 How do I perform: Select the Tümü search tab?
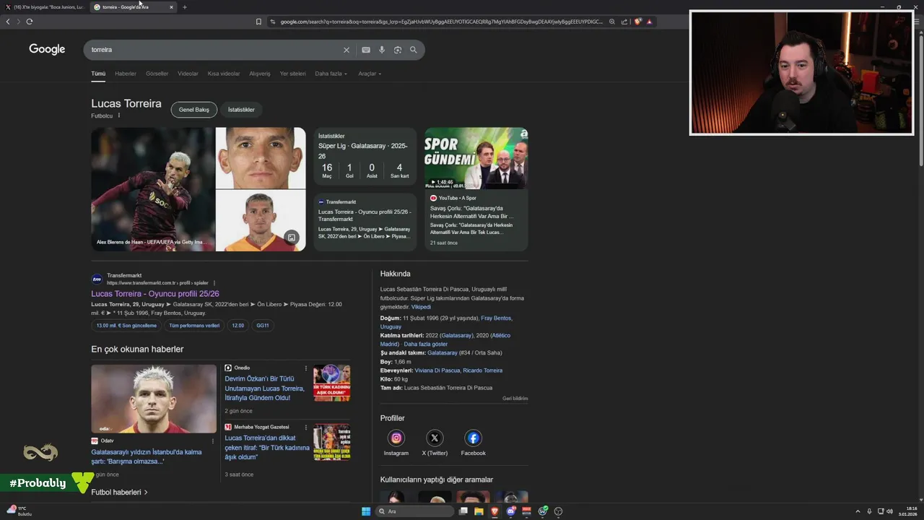98,74
